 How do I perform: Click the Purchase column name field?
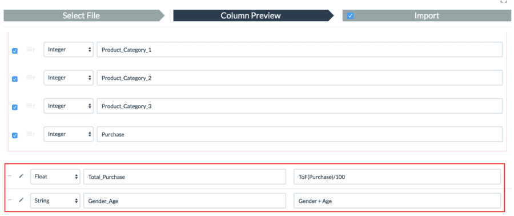point(300,134)
